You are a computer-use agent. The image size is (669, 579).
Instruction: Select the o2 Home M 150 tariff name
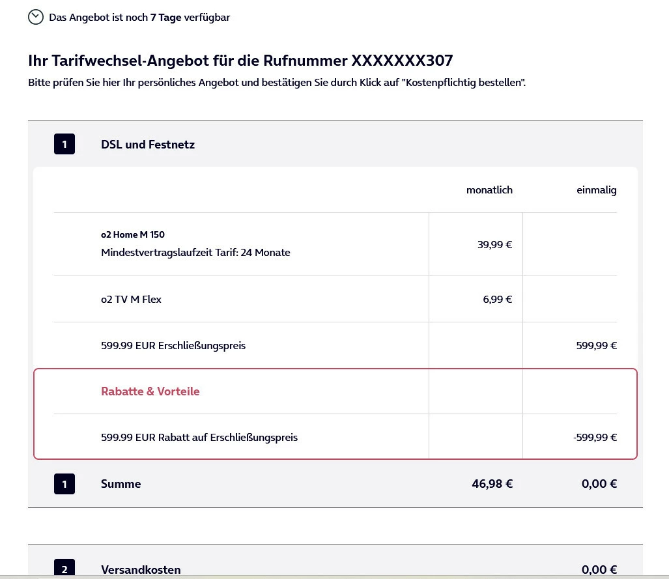pos(128,234)
